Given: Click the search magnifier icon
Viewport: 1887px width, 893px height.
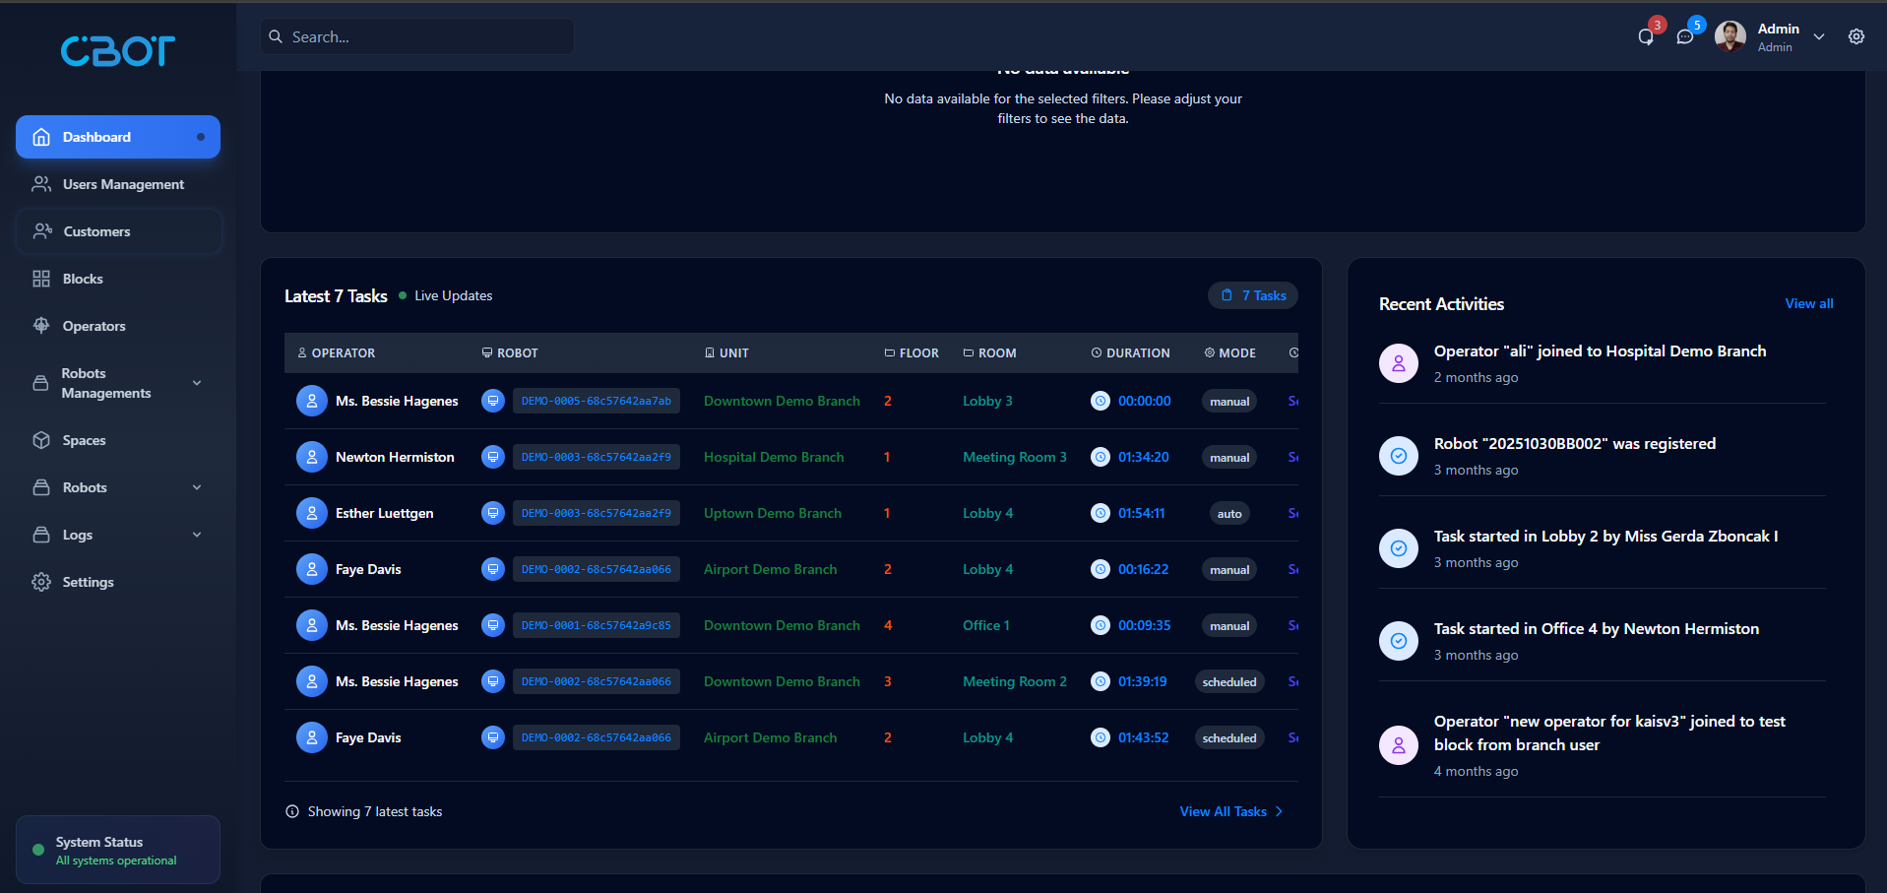Looking at the screenshot, I should tap(276, 36).
